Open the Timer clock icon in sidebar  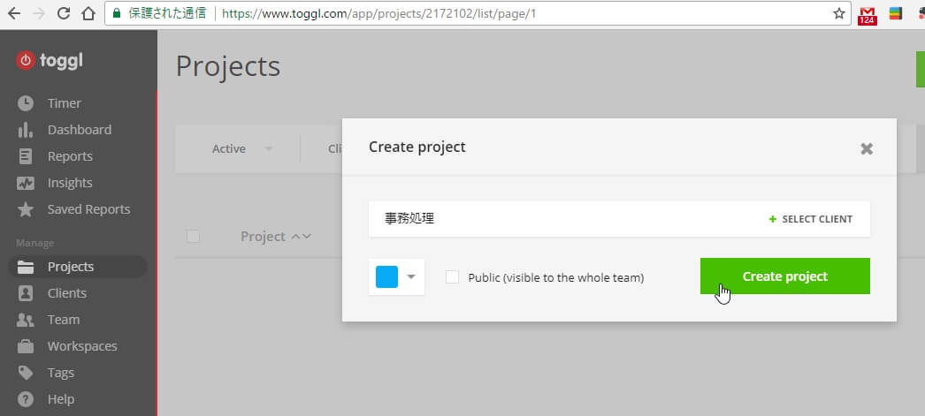click(x=26, y=103)
